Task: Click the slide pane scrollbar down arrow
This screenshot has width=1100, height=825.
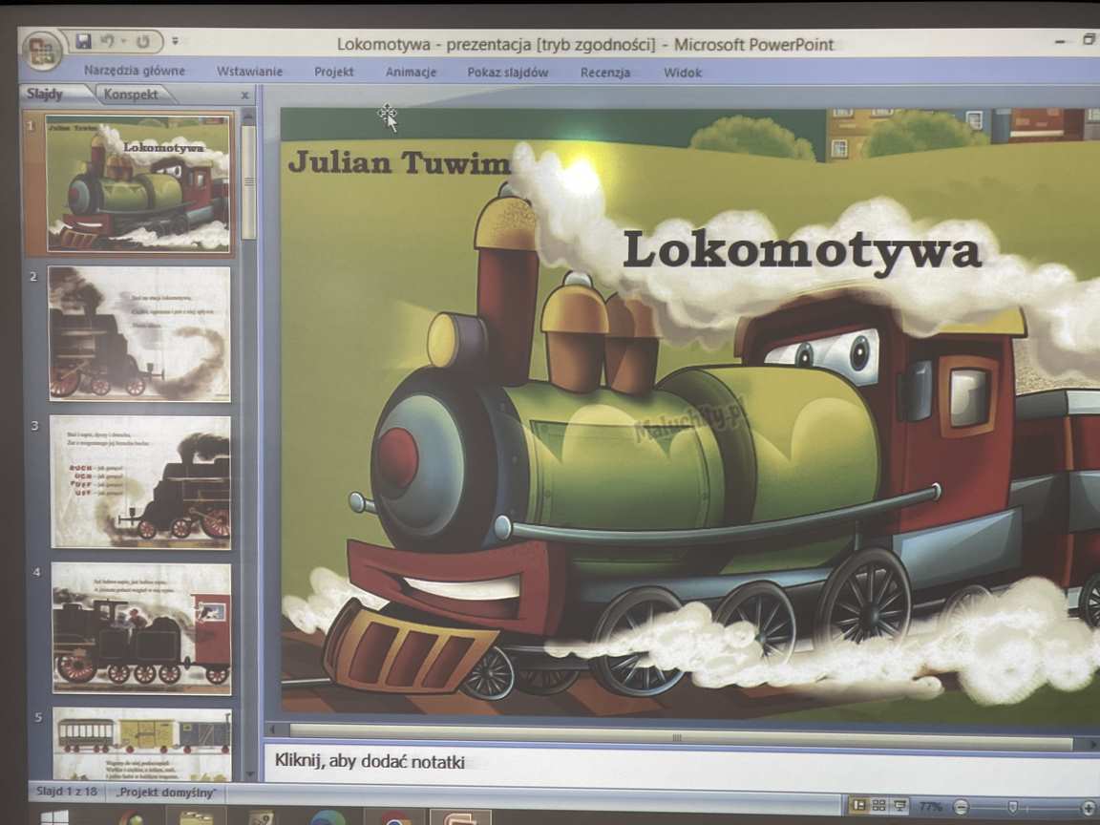Action: pyautogui.click(x=250, y=774)
